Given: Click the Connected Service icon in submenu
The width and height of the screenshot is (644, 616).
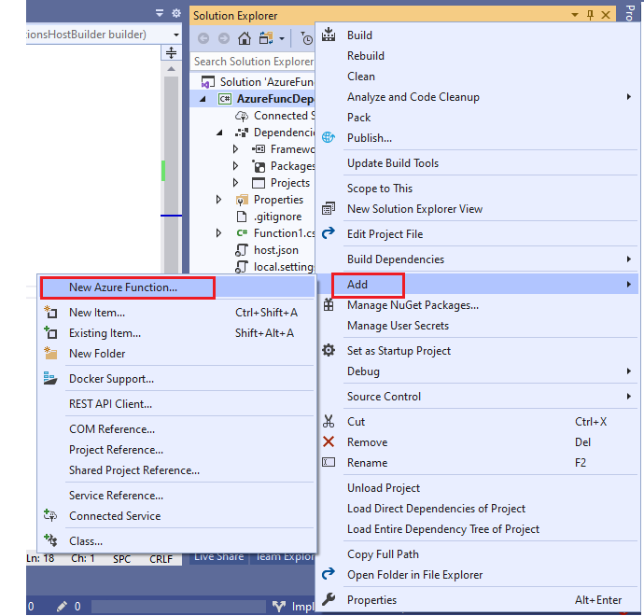Looking at the screenshot, I should point(50,515).
